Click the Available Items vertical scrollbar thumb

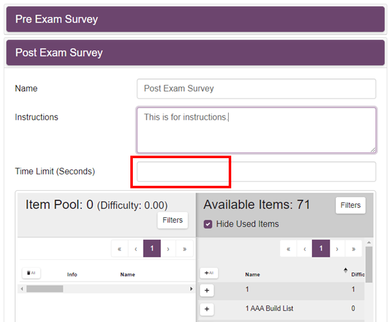pos(369,264)
